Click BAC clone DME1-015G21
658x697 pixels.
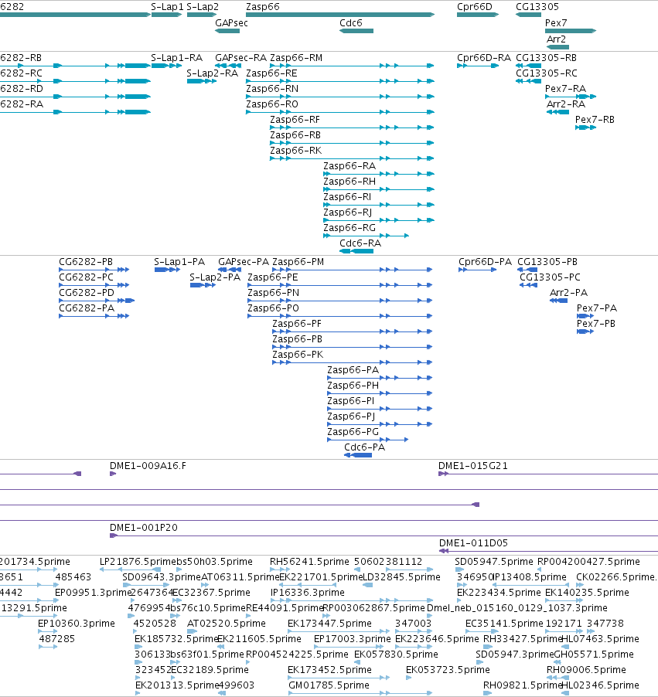(548, 474)
